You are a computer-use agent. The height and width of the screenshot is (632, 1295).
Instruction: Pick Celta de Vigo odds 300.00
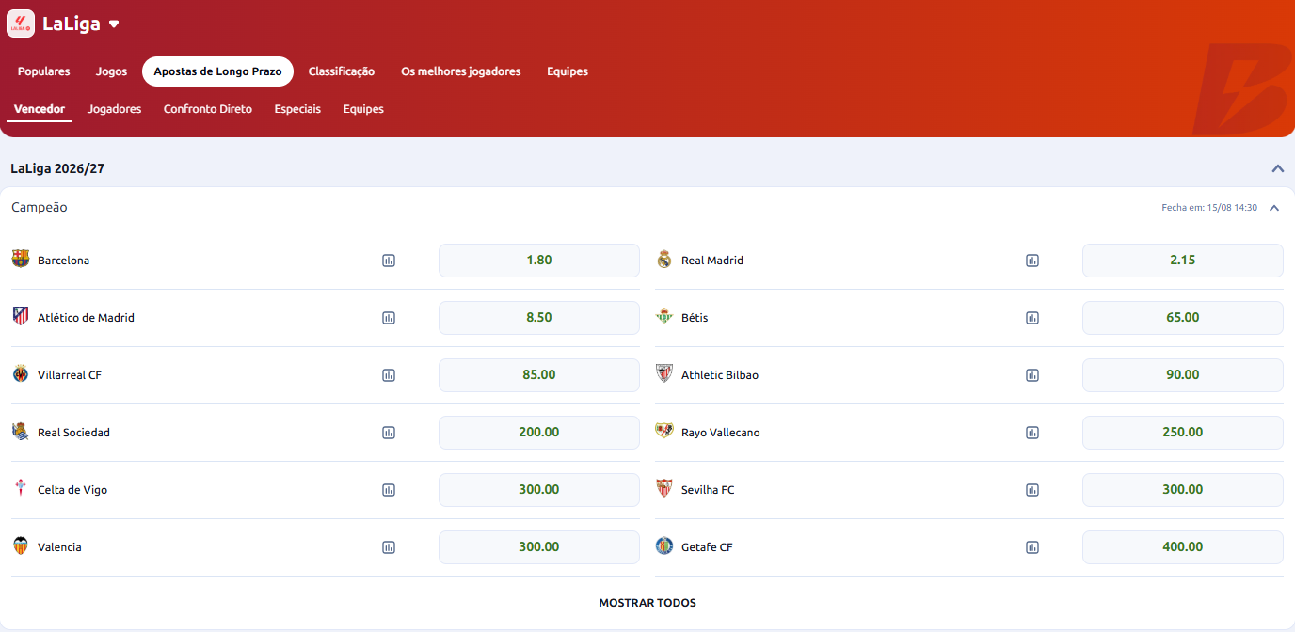point(539,490)
